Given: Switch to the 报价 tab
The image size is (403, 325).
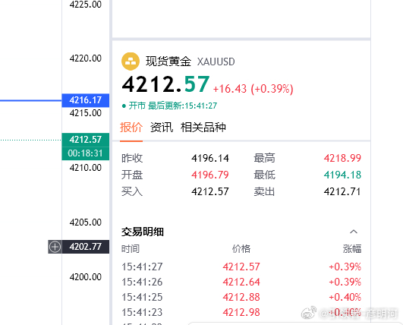Looking at the screenshot, I should pos(131,128).
